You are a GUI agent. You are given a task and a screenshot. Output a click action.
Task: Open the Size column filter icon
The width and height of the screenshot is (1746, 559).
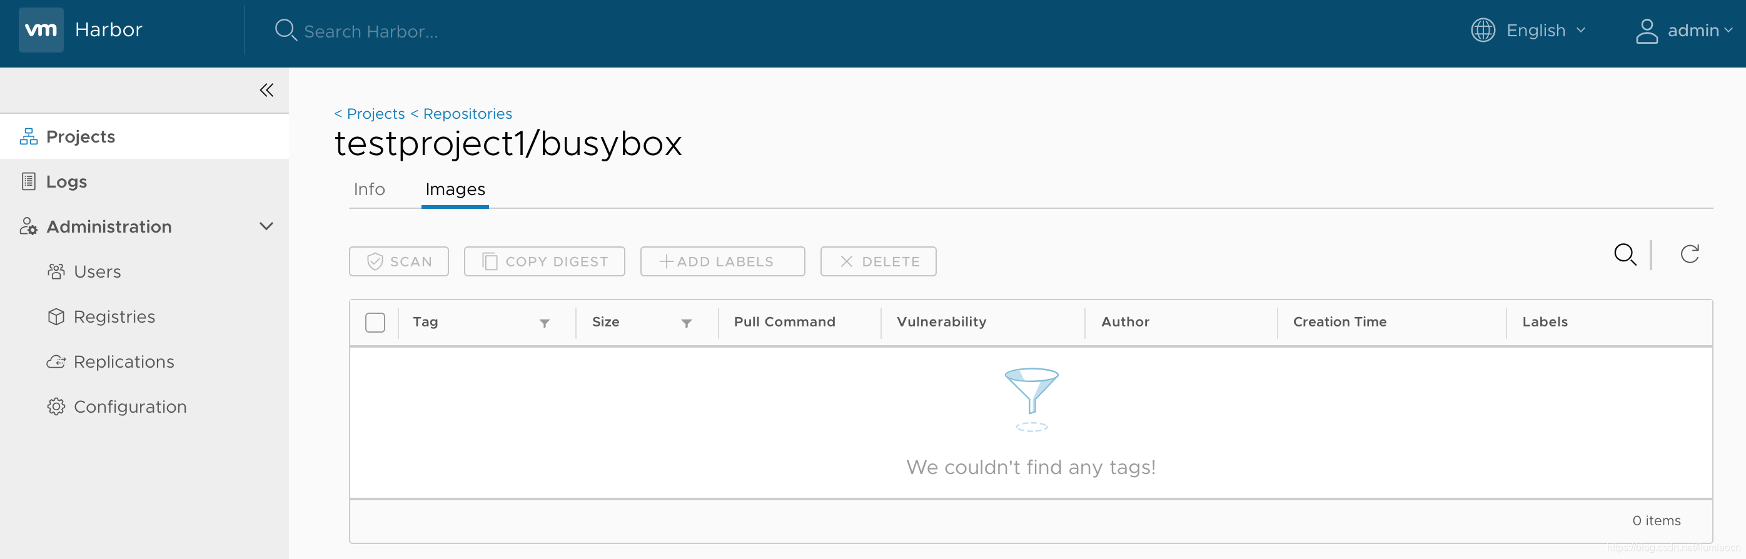coord(687,323)
